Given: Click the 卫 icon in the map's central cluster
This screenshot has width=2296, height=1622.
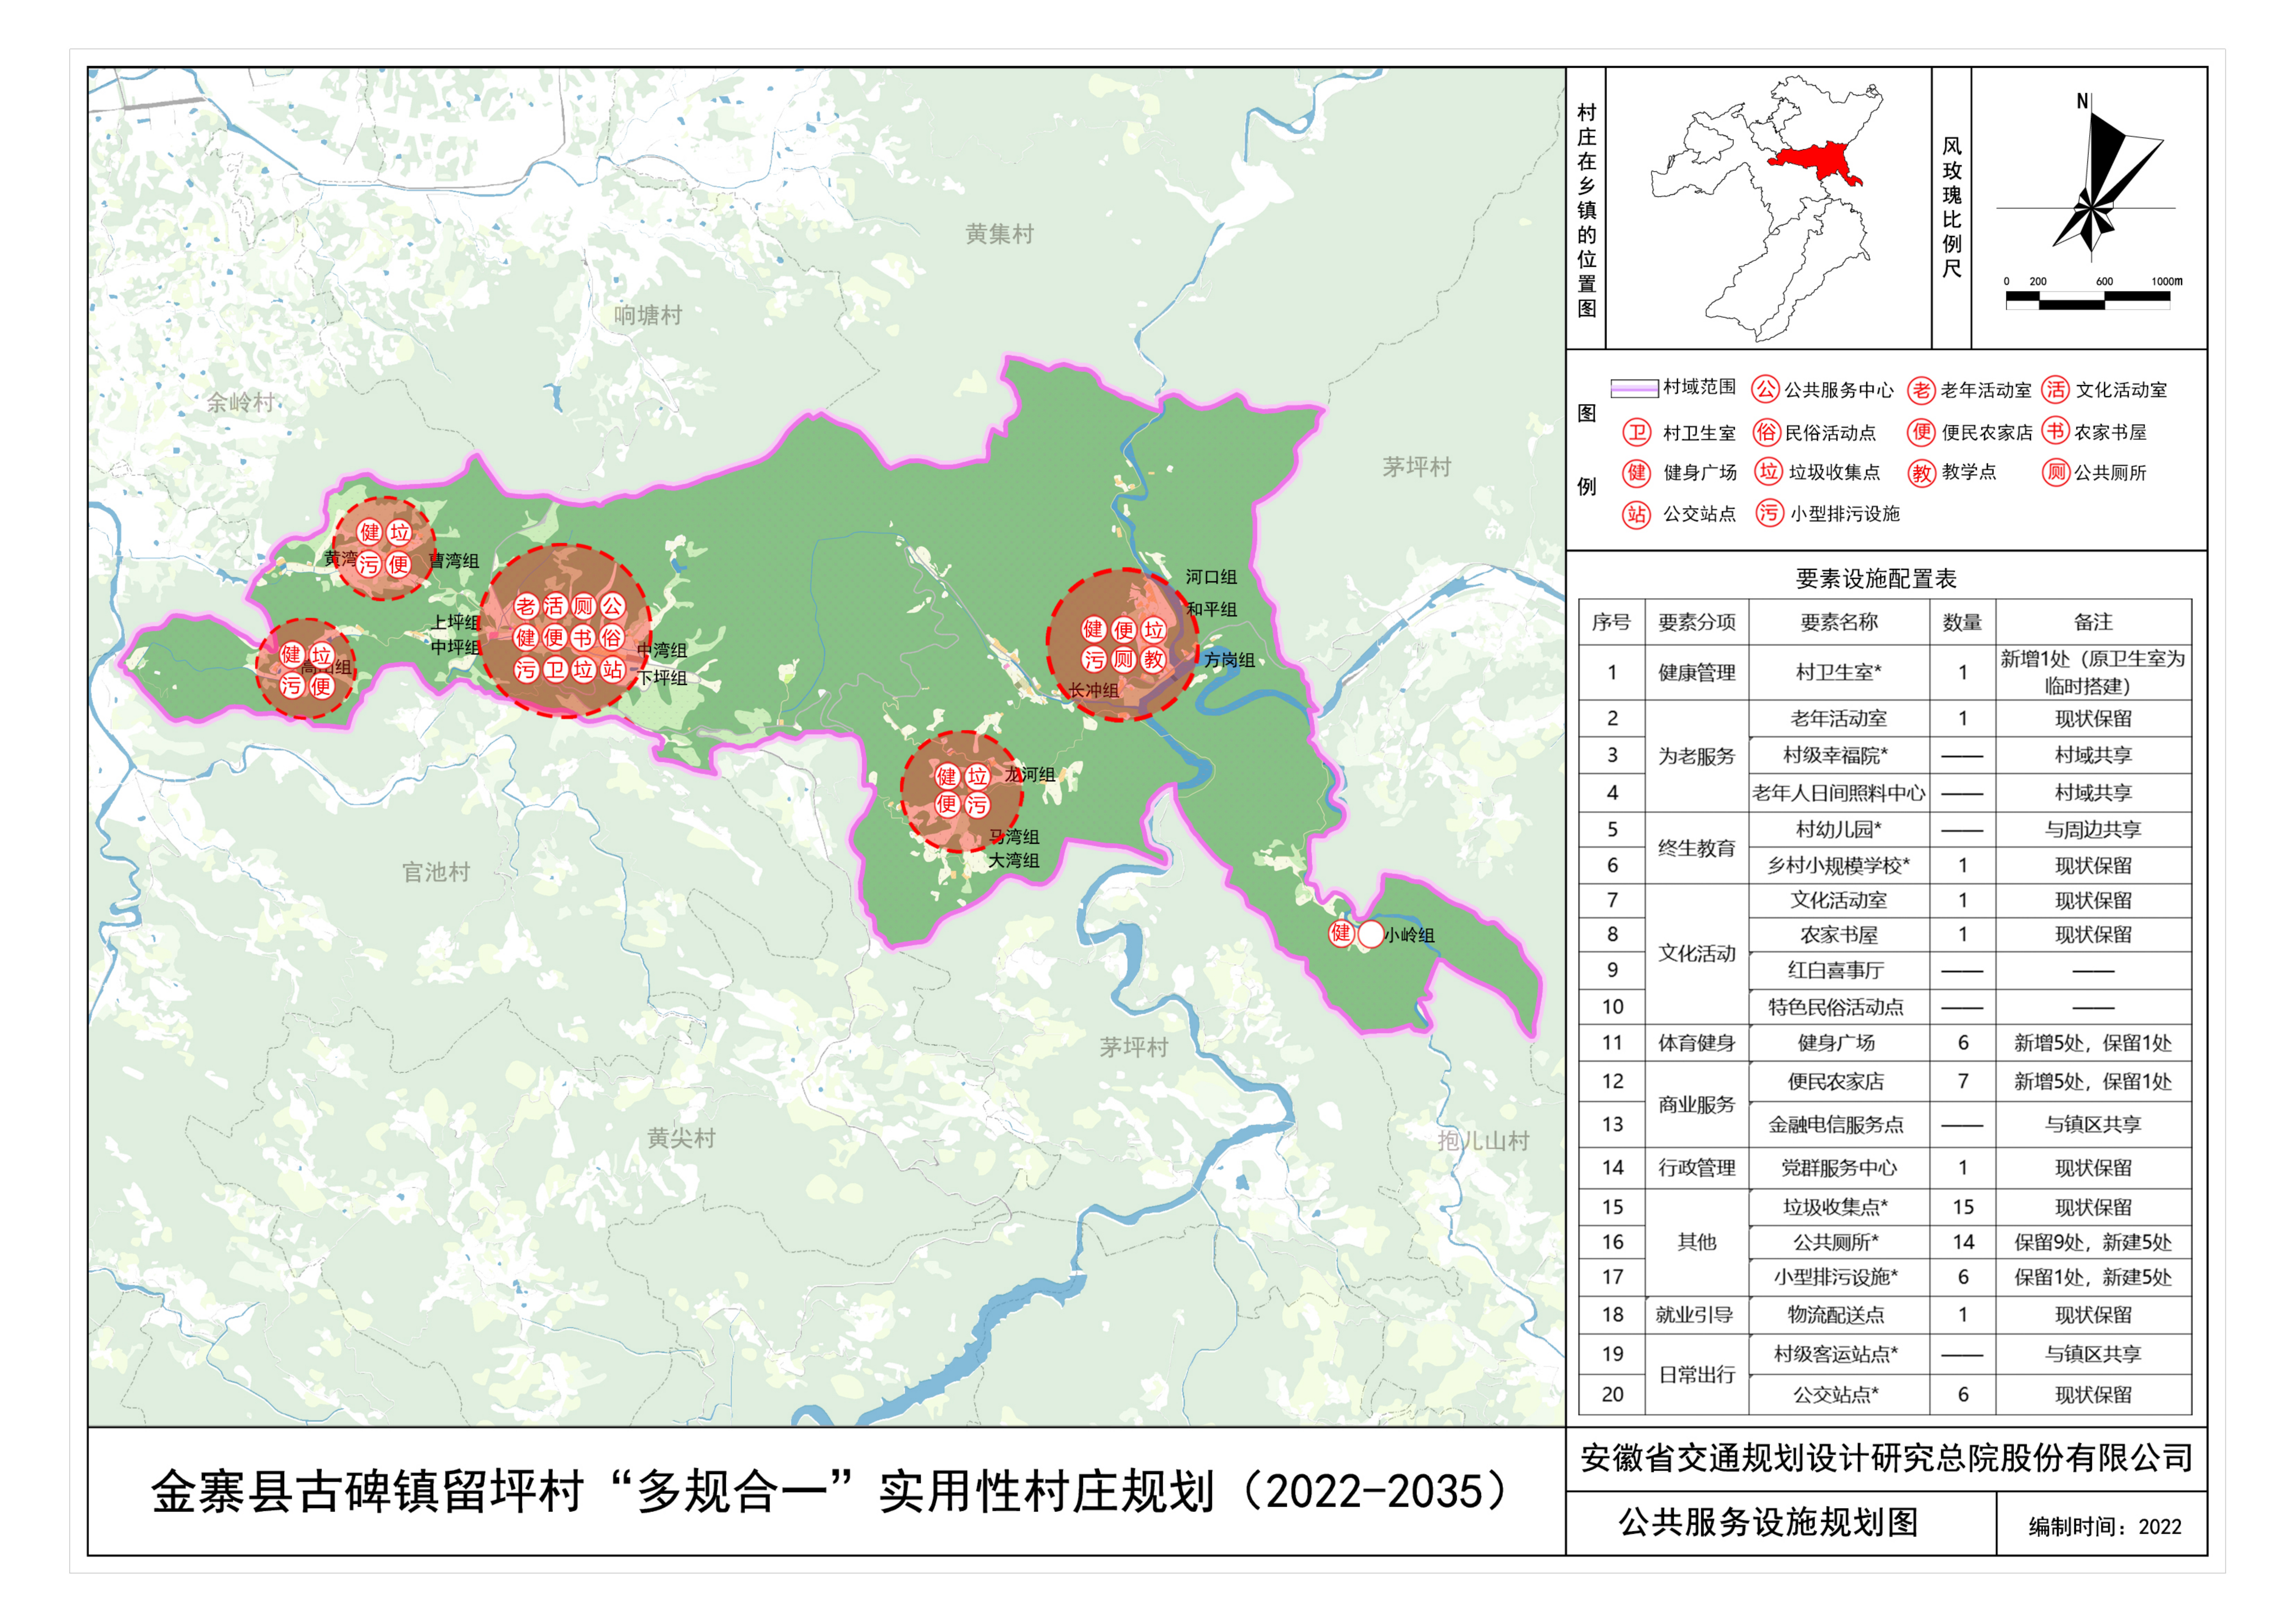Looking at the screenshot, I should point(555,670).
